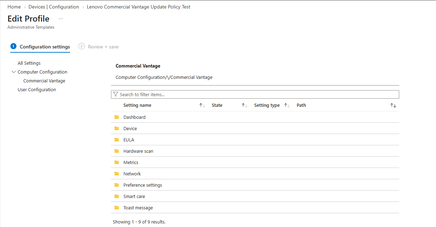Image resolution: width=436 pixels, height=227 pixels.
Task: Click the Search to filter items field
Action: (x=255, y=94)
